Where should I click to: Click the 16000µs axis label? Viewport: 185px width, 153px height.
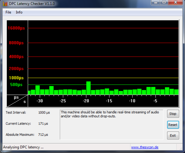16,28
